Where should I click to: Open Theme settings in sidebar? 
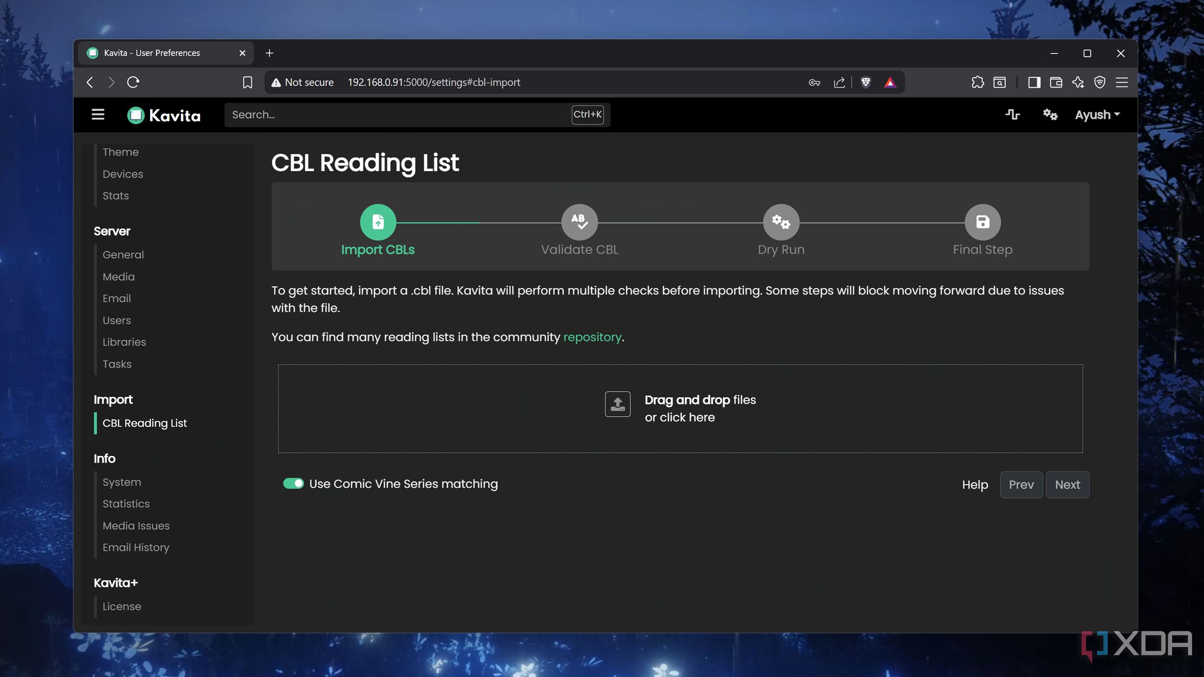pyautogui.click(x=121, y=152)
